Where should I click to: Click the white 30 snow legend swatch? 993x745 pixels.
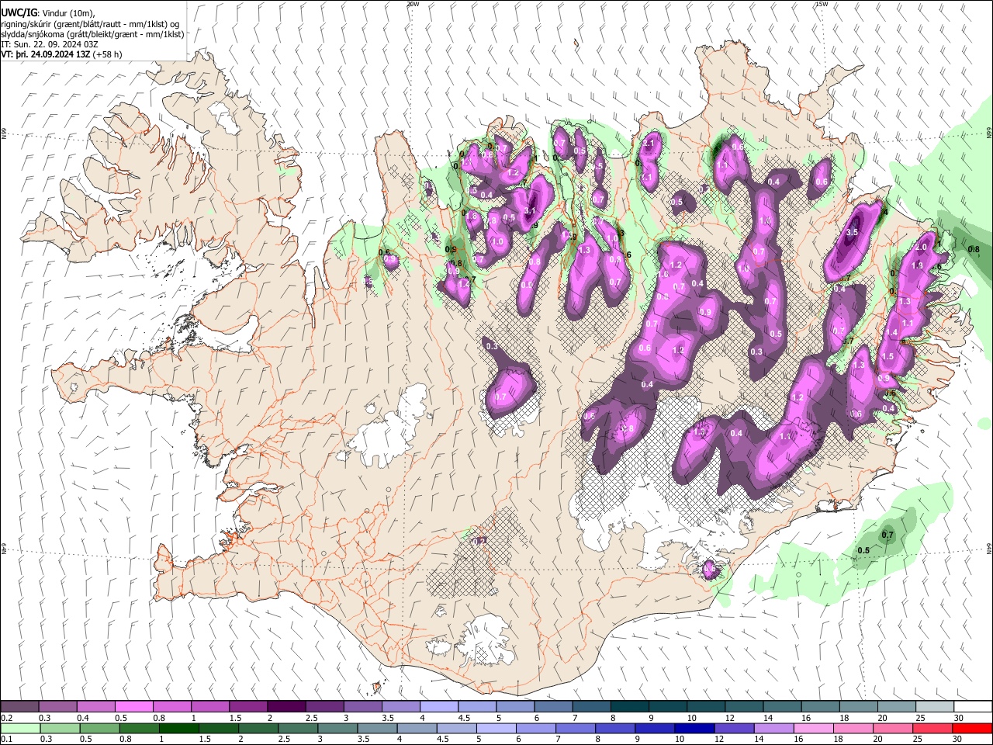[972, 706]
